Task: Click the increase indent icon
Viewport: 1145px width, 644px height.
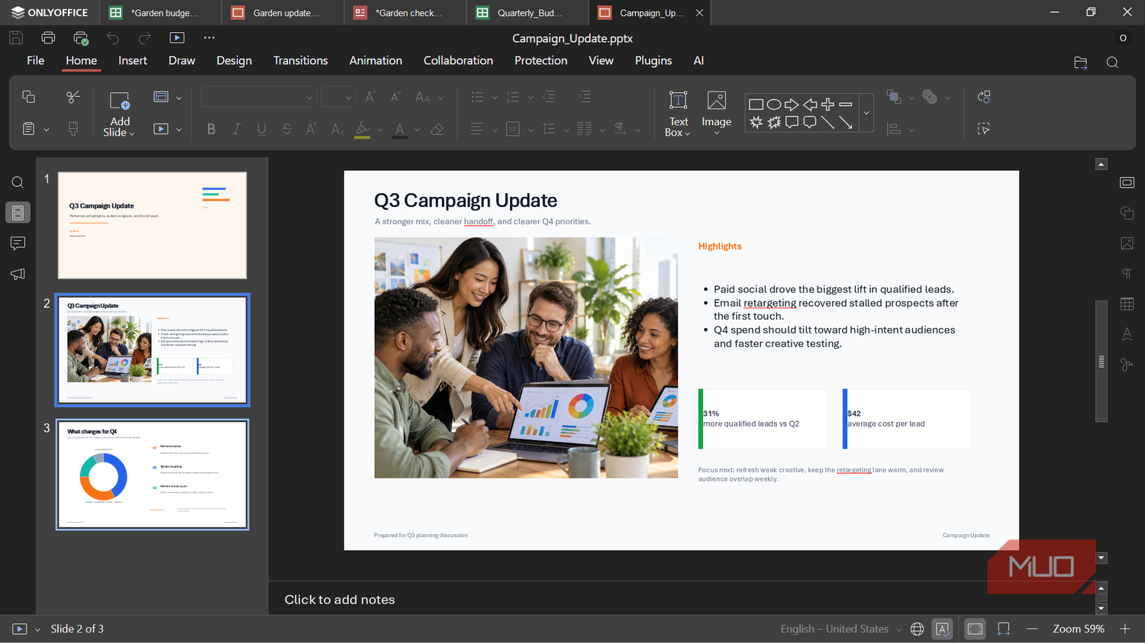Action: click(x=585, y=97)
